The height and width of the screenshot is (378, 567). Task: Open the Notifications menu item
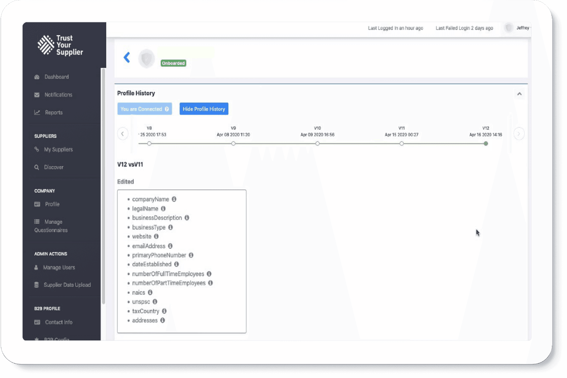coord(53,95)
